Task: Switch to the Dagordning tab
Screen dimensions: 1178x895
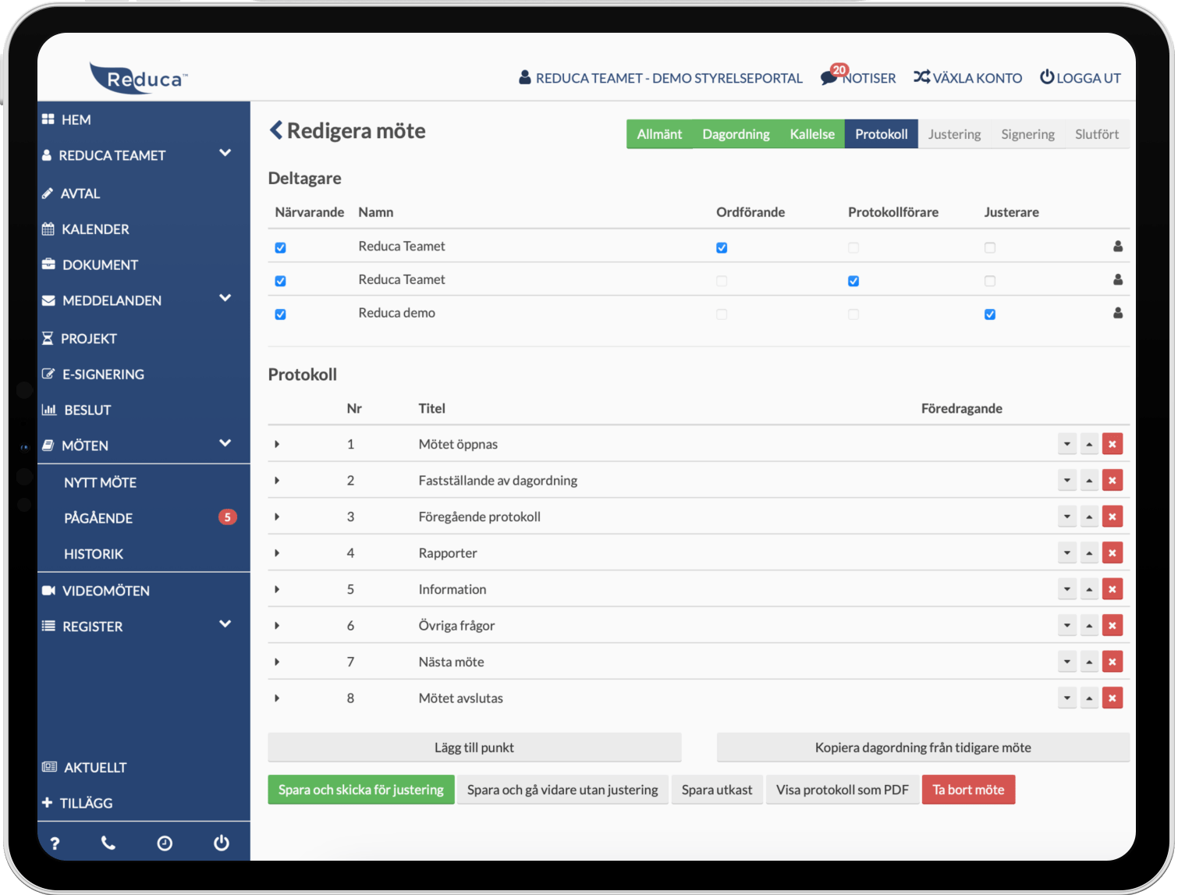Action: (736, 134)
